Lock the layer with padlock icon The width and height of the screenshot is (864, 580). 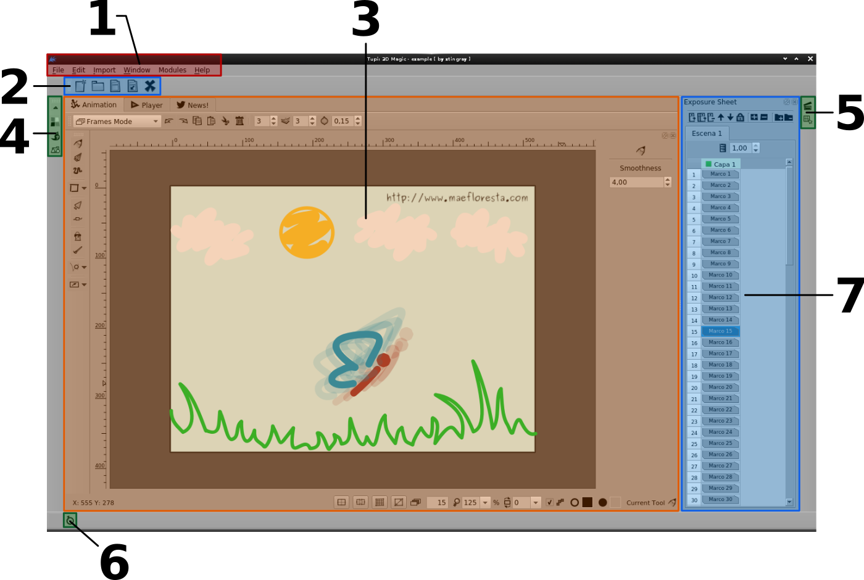coord(740,117)
